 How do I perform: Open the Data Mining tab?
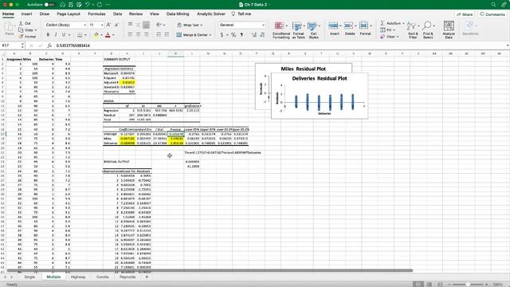178,14
